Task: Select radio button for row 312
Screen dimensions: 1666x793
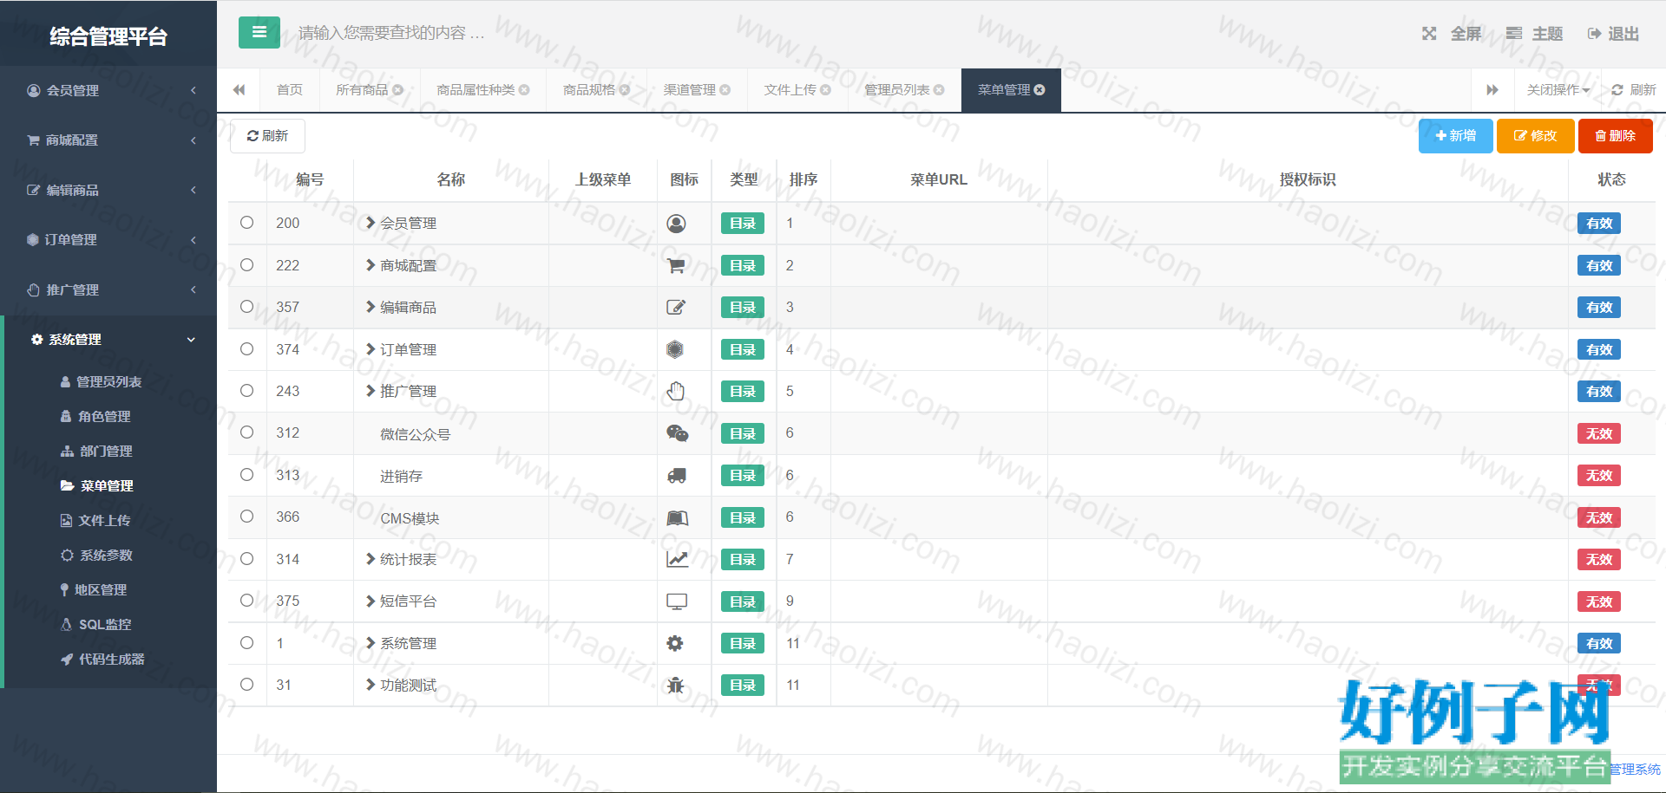Action: tap(247, 432)
